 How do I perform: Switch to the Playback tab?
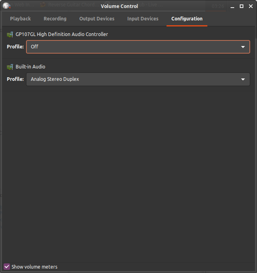tap(20, 19)
